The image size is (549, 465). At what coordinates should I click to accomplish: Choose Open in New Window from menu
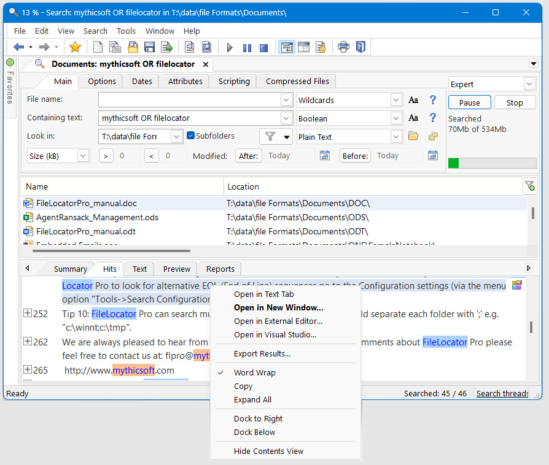tap(278, 307)
